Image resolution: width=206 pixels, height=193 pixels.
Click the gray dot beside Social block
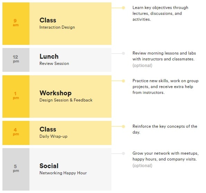(123, 153)
